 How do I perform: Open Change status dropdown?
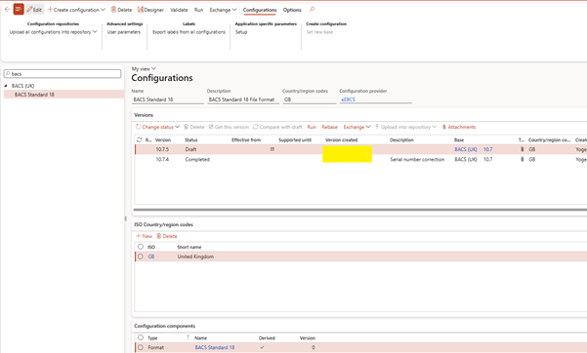click(x=157, y=127)
